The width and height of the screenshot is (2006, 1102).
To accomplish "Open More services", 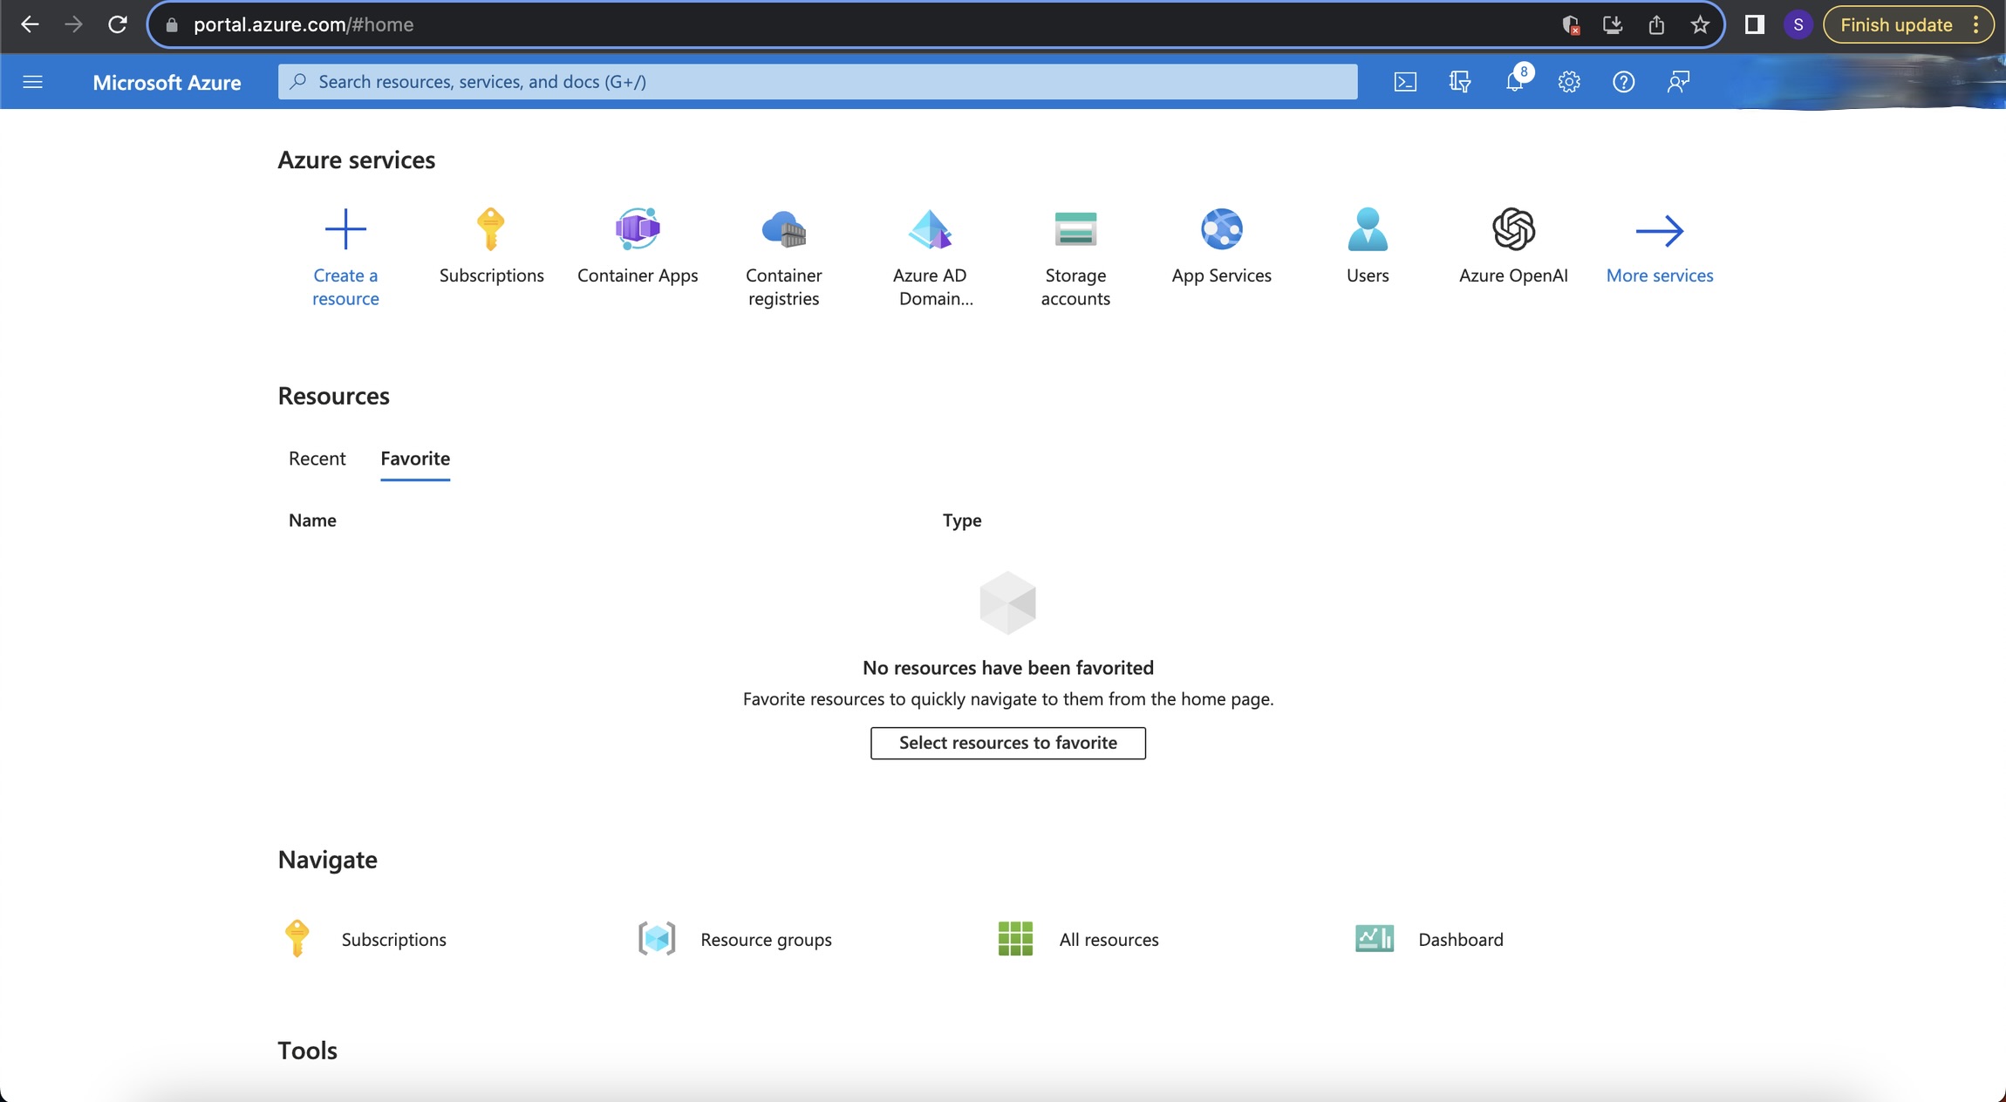I will tap(1658, 253).
